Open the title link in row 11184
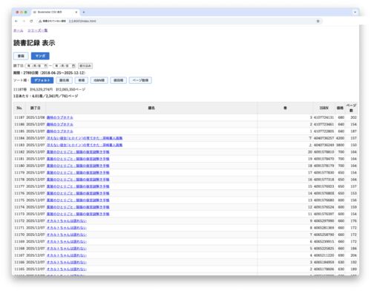This screenshot has width=371, height=291. pyautogui.click(x=85, y=138)
